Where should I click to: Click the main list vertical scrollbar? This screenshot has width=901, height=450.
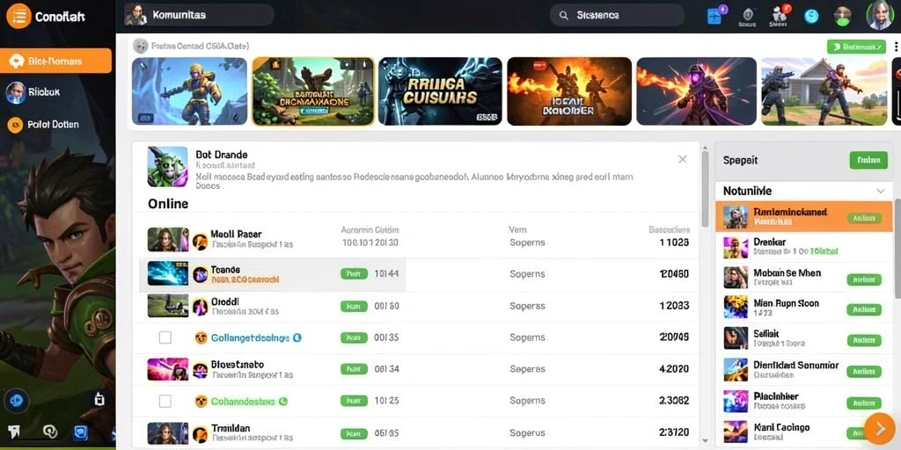pyautogui.click(x=706, y=190)
